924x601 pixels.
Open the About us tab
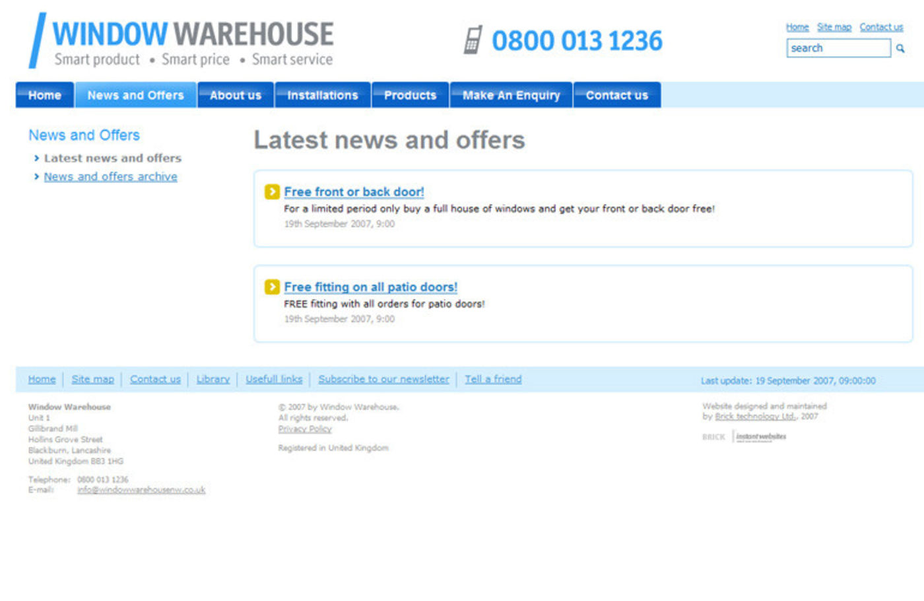pos(235,95)
